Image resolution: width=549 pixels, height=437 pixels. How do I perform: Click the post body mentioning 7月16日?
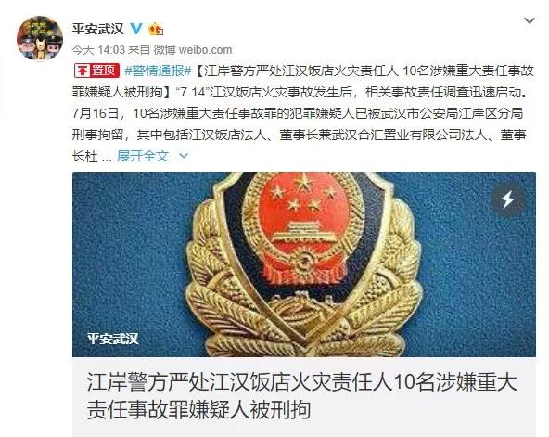(298, 113)
